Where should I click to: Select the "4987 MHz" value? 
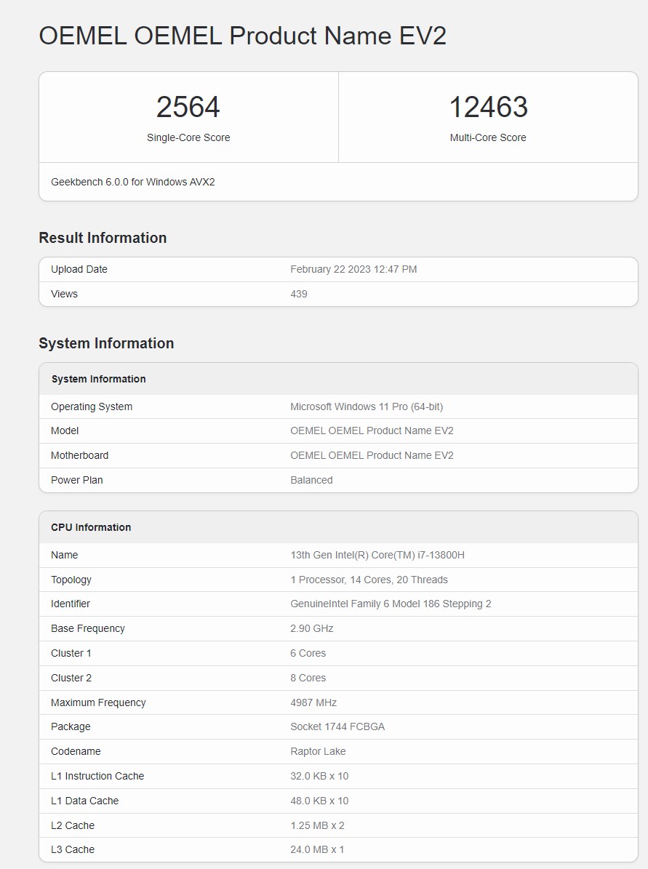(x=313, y=702)
